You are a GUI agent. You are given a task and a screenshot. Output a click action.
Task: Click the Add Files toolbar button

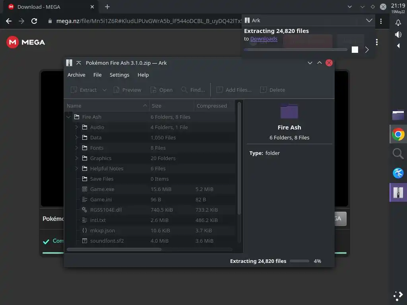pos(234,90)
